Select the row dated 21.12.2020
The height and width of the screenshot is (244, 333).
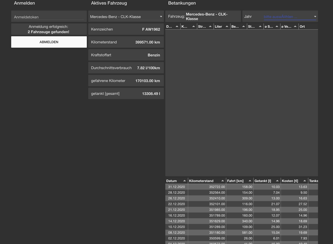(242, 210)
